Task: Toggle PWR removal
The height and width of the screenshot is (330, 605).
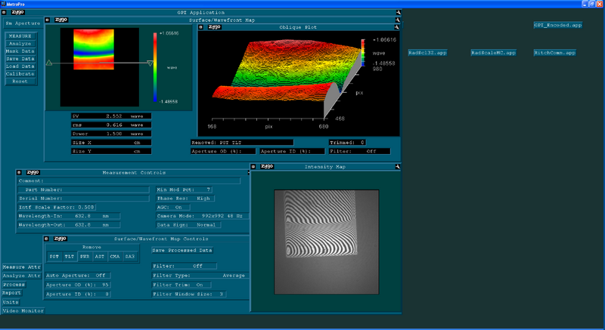Action: [x=85, y=257]
